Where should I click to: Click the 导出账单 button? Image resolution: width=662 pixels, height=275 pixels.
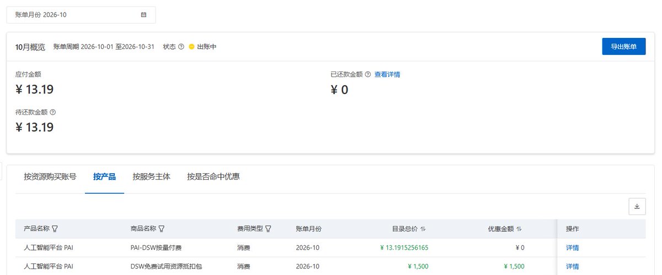[623, 47]
